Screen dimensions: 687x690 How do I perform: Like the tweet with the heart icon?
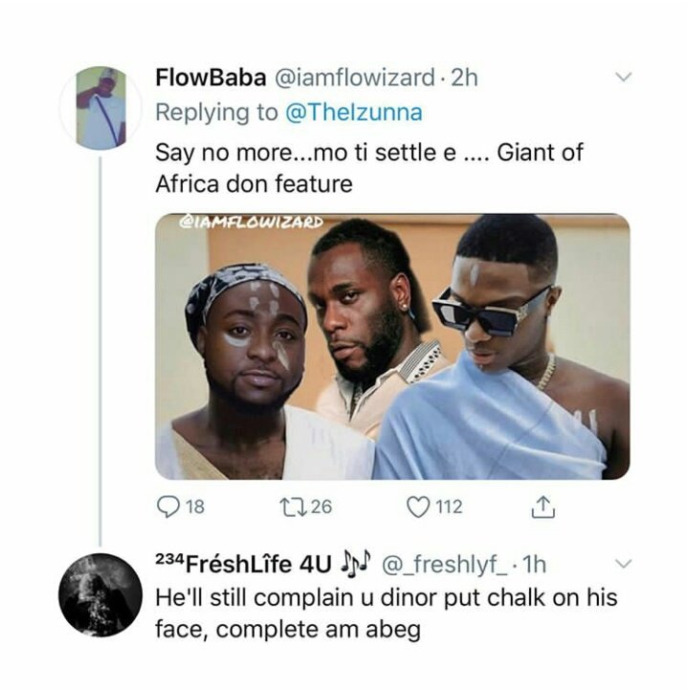[418, 507]
